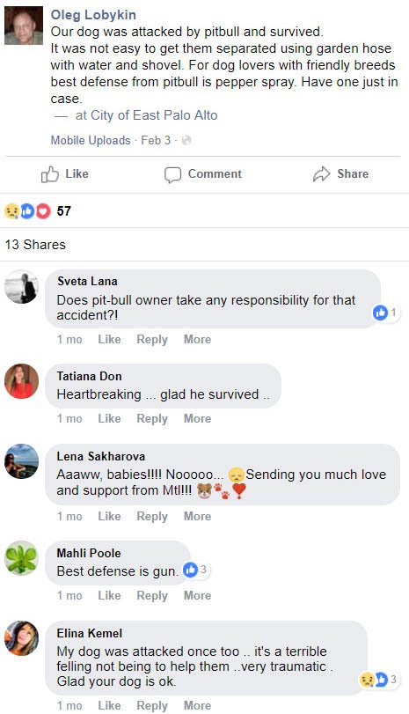Open the reaction icons beside the 57 count
This screenshot has height=714, width=409.
[27, 210]
